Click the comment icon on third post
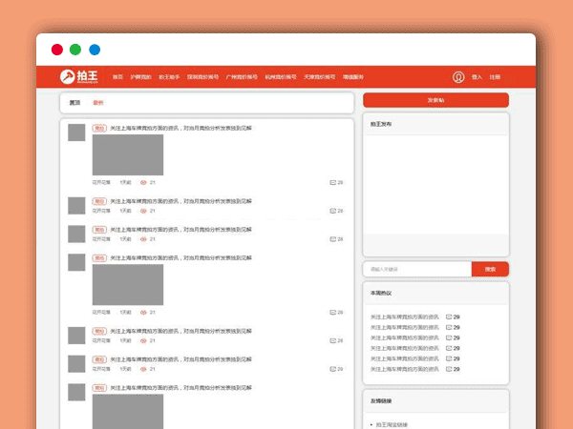 331,238
